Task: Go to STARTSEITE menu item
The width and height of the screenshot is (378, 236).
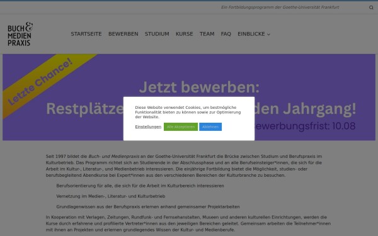Action: coord(86,34)
